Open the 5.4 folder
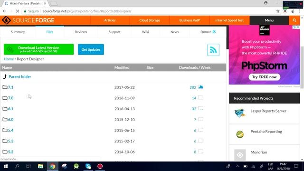Screen dimensions: 304x171 (10, 130)
